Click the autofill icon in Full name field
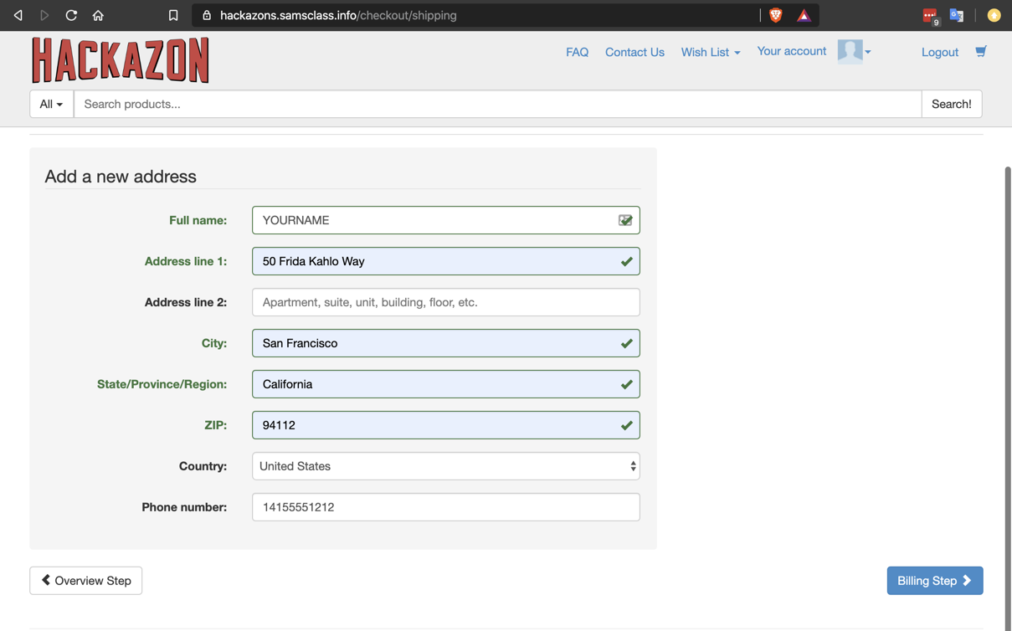1012x631 pixels. 625,220
